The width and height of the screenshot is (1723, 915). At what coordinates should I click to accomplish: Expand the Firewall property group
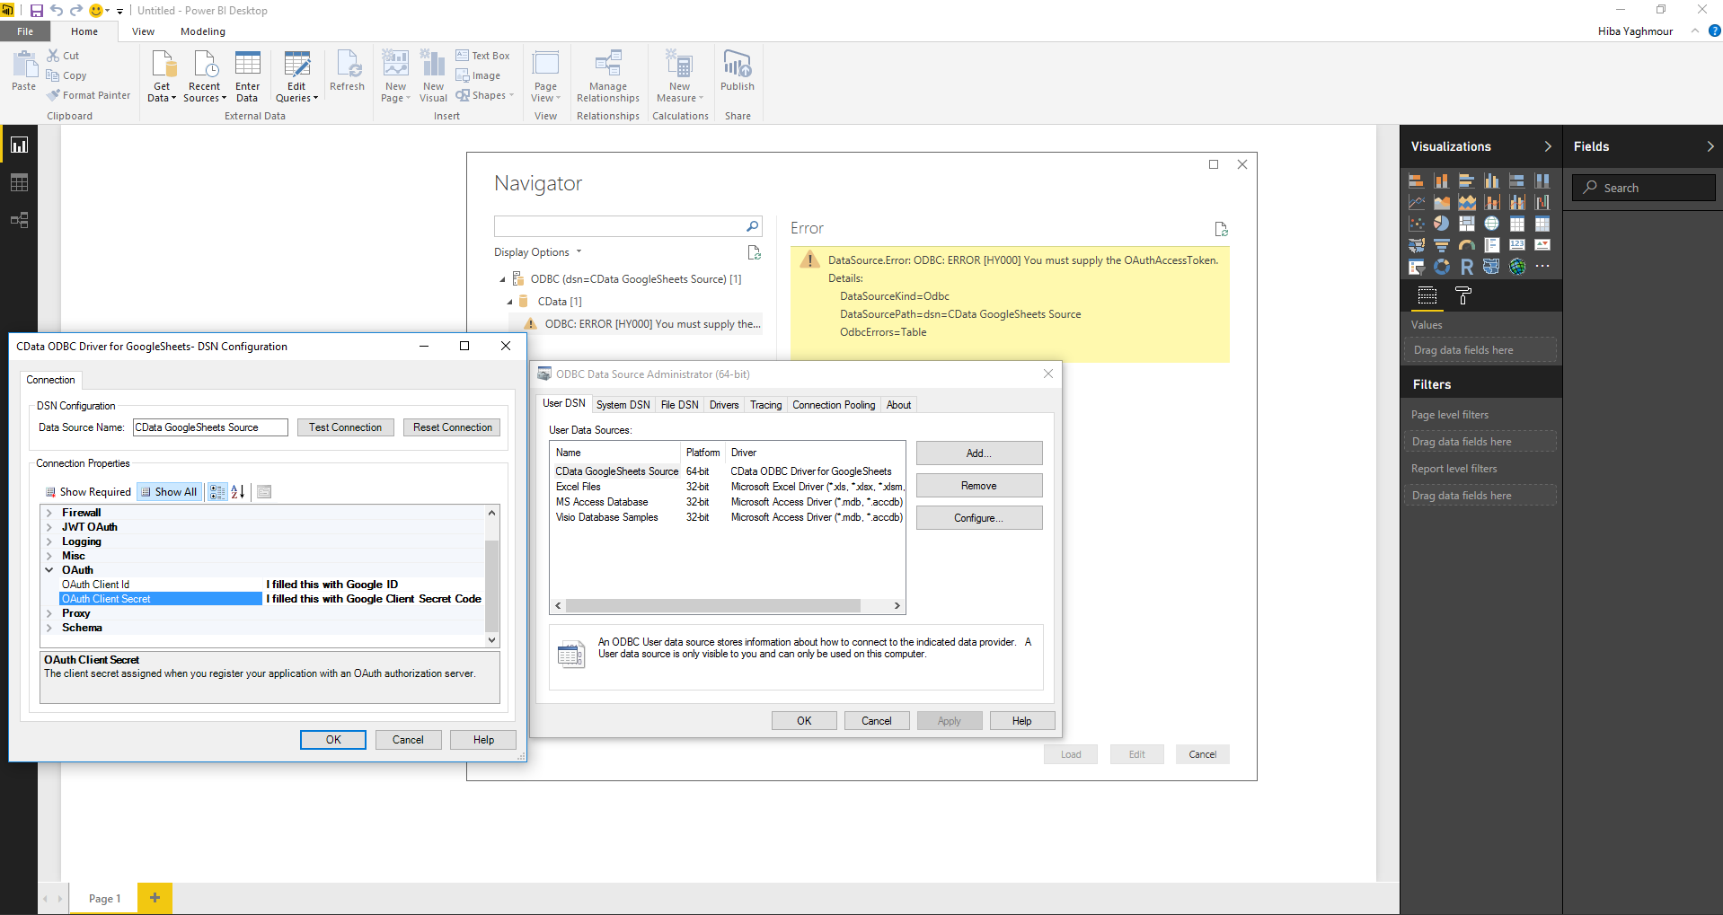click(49, 513)
